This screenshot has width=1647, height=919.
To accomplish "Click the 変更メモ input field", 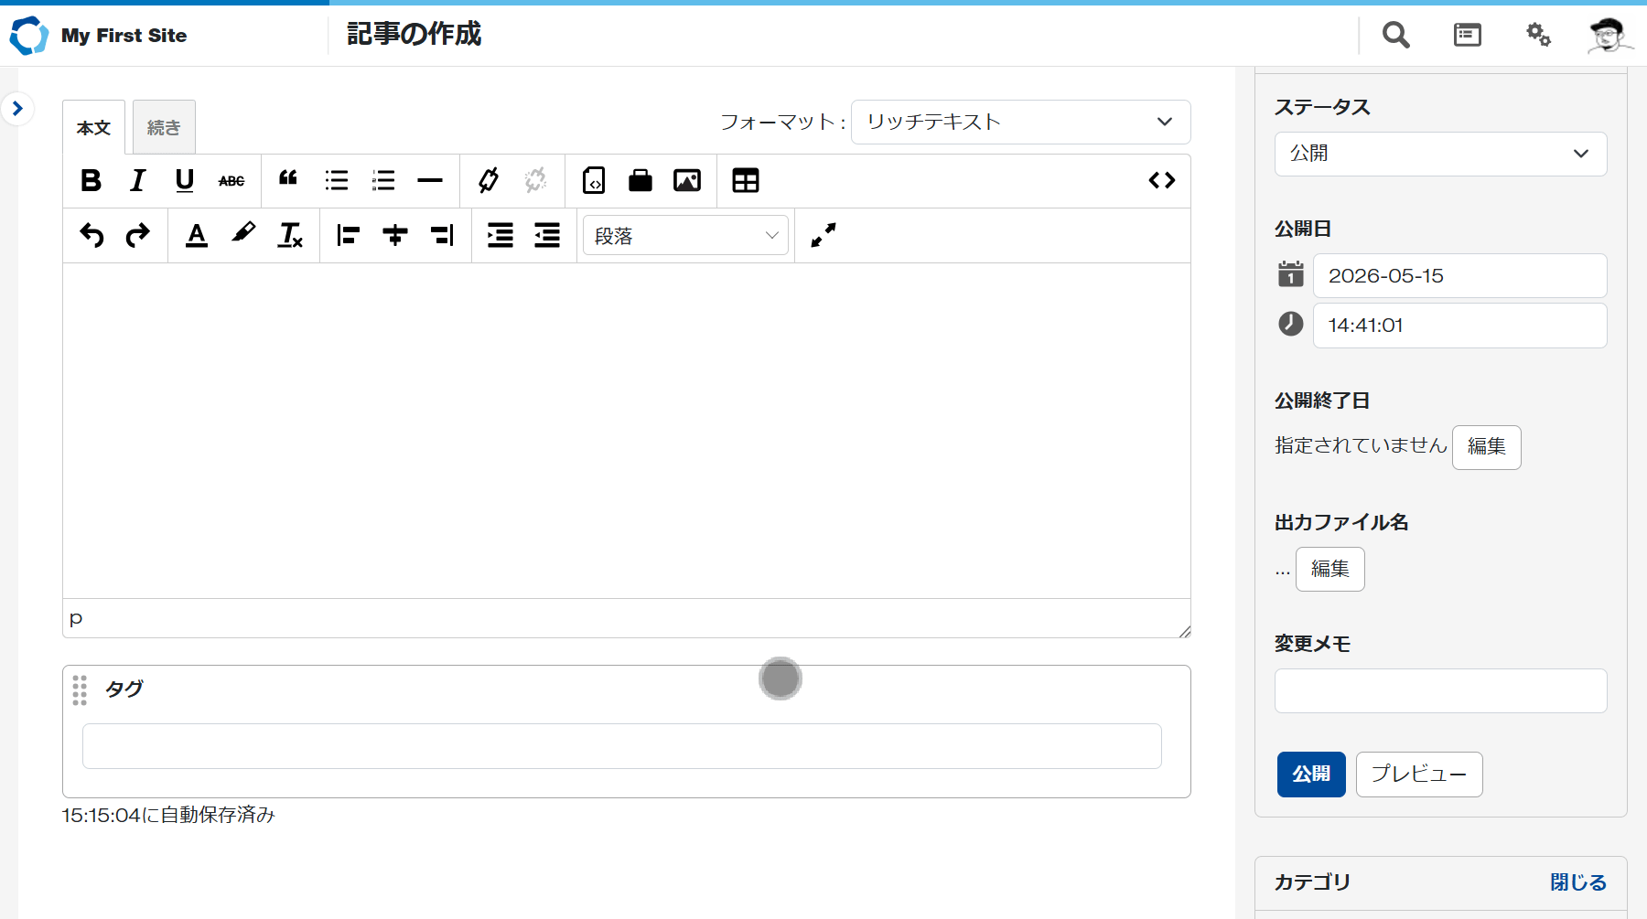I will click(1440, 690).
